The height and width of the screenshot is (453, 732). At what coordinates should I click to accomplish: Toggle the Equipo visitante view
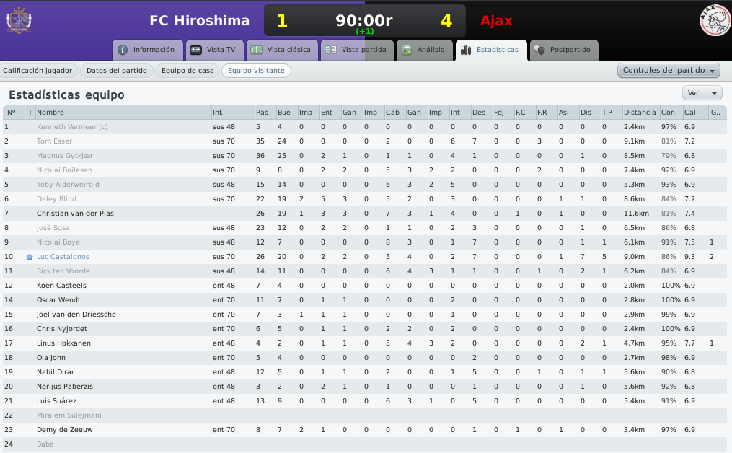click(x=256, y=71)
